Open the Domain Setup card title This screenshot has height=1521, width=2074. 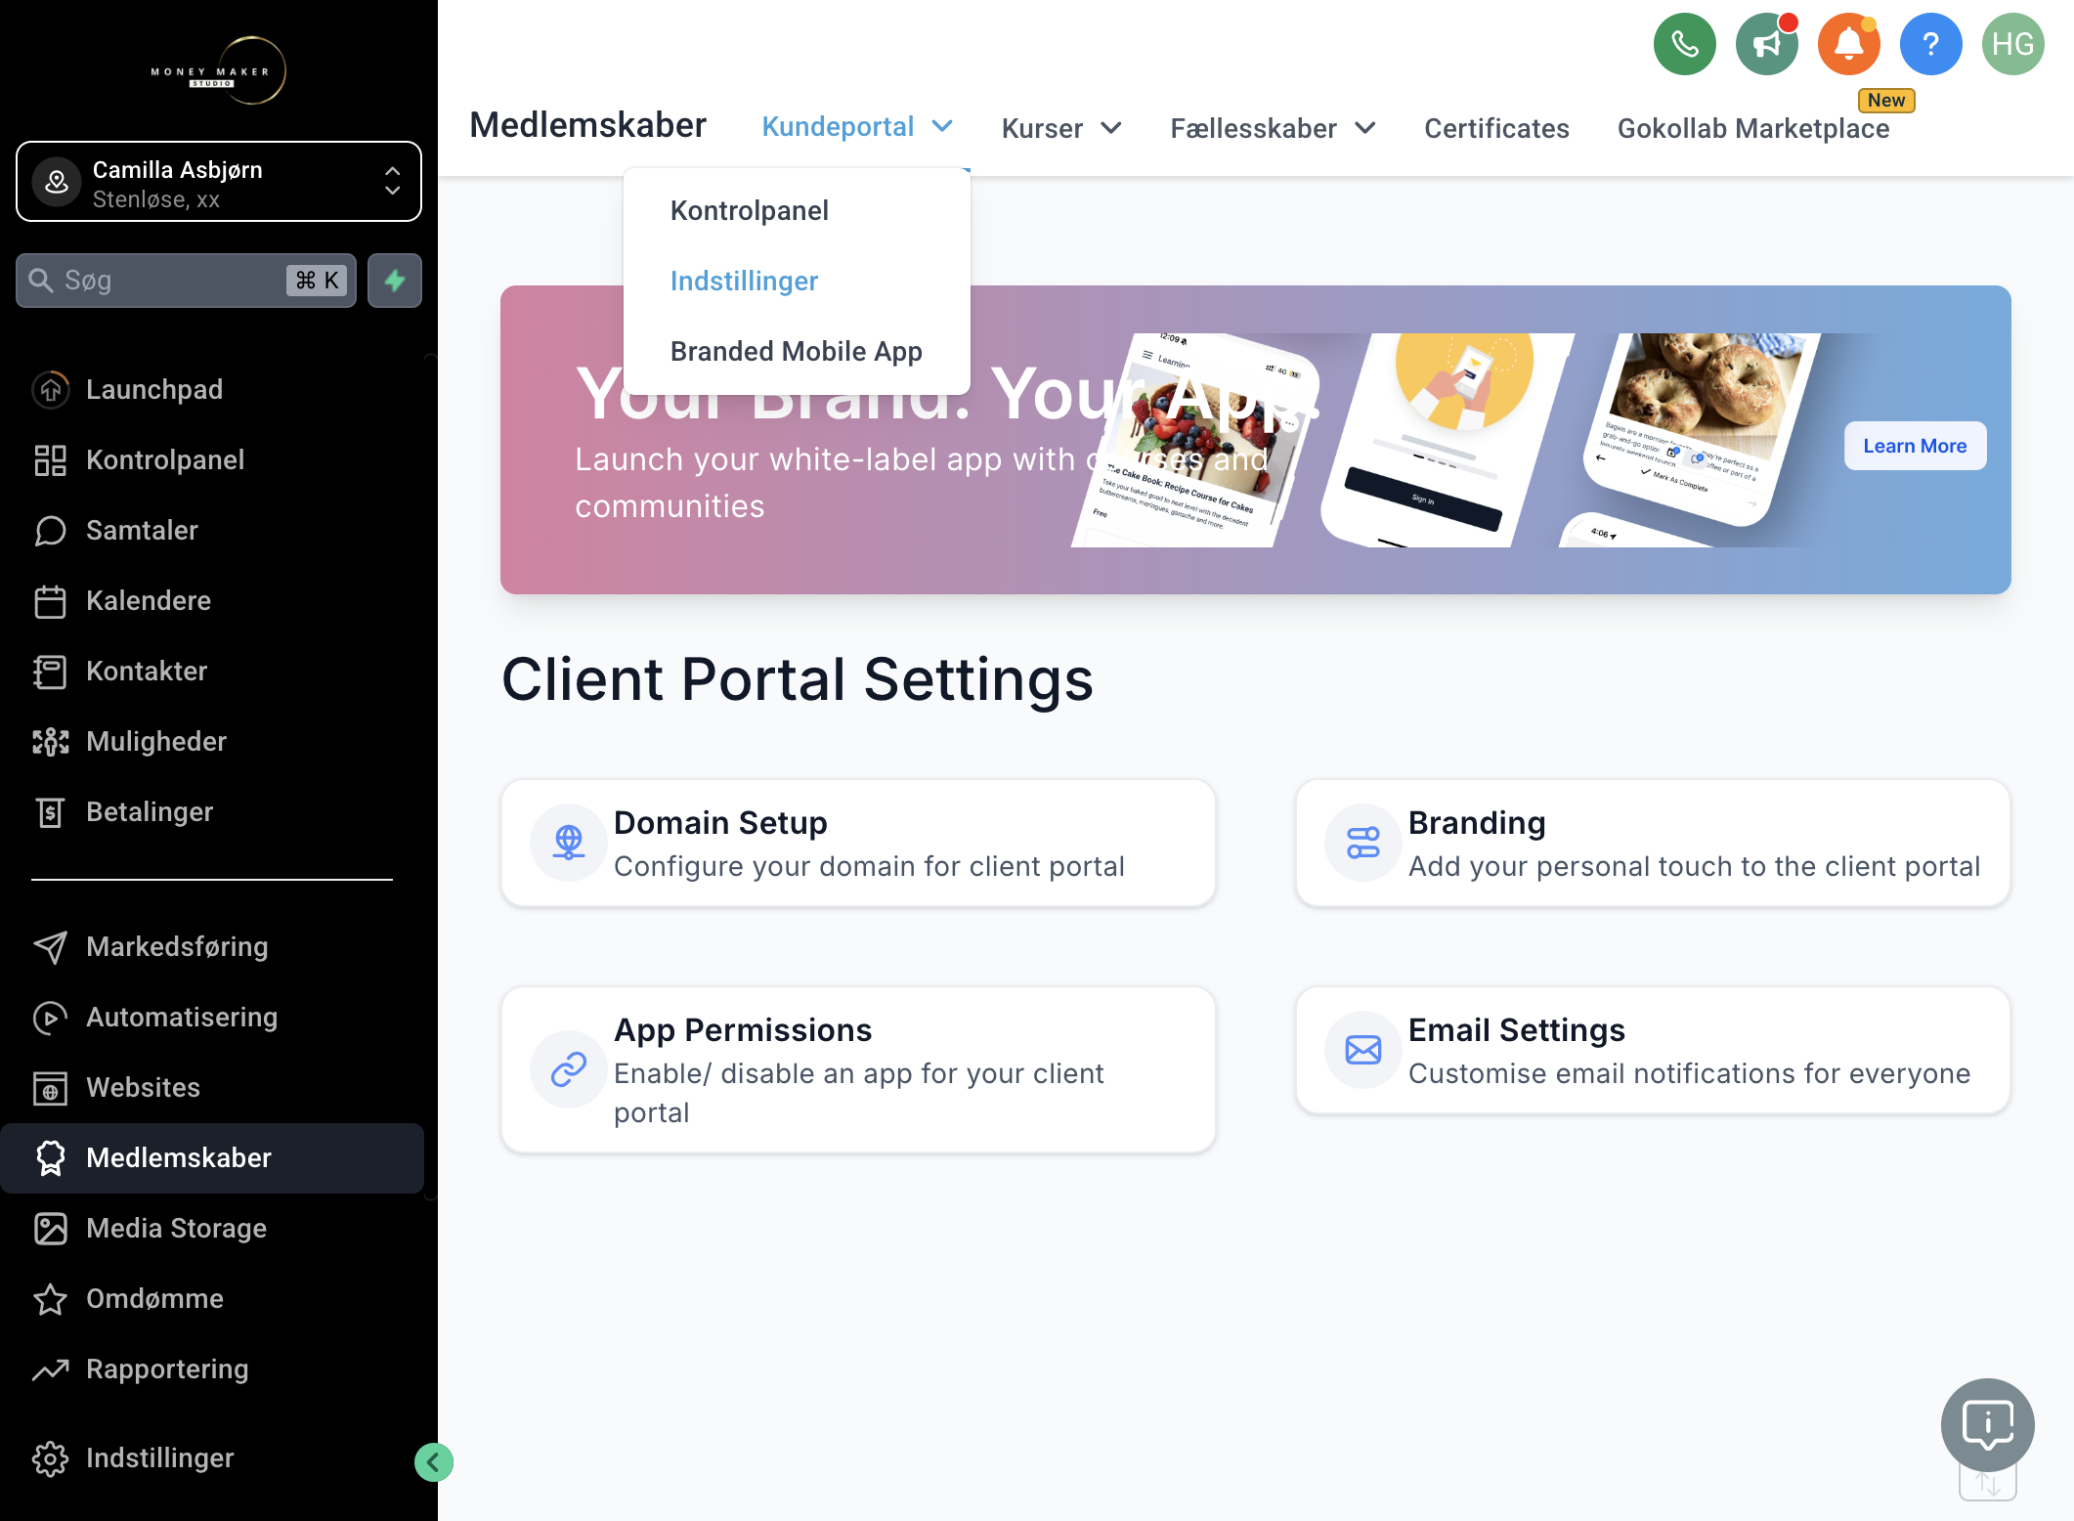pos(720,823)
